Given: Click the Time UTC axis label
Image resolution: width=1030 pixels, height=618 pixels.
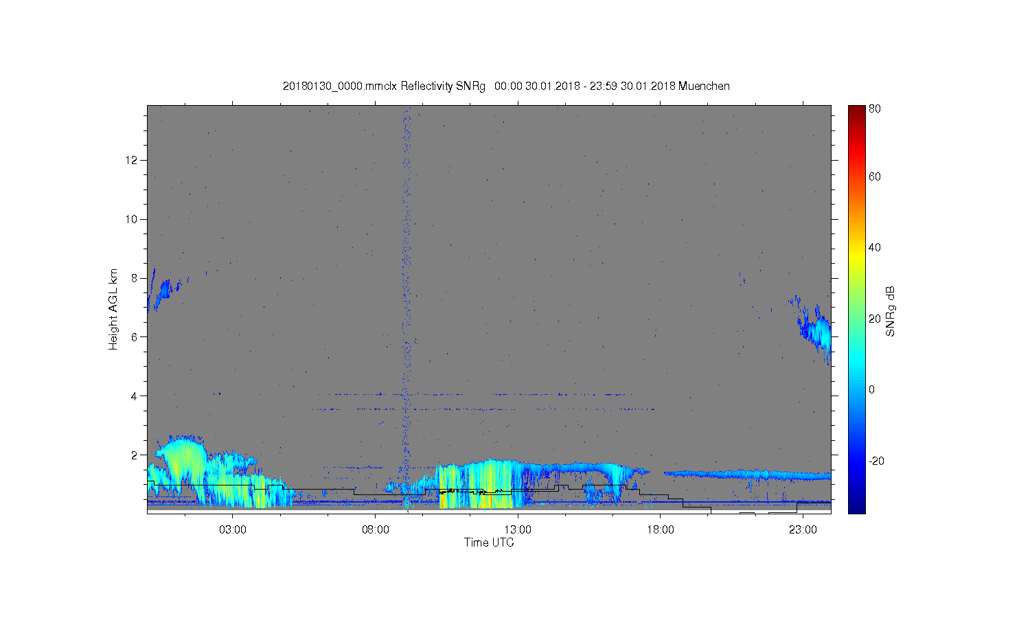Looking at the screenshot, I should (x=489, y=542).
